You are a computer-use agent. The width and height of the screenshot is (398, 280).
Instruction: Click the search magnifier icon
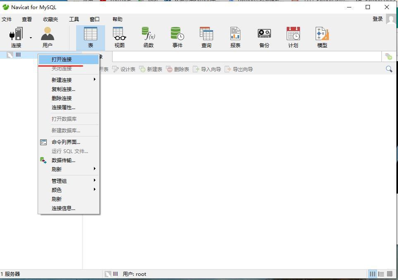tap(389, 69)
